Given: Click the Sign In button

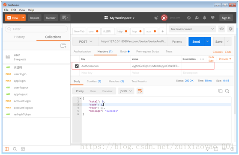Looking at the screenshot, I should 226,18.
